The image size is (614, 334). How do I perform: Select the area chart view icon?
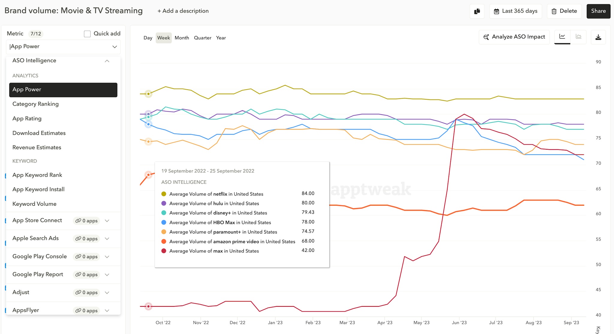579,37
